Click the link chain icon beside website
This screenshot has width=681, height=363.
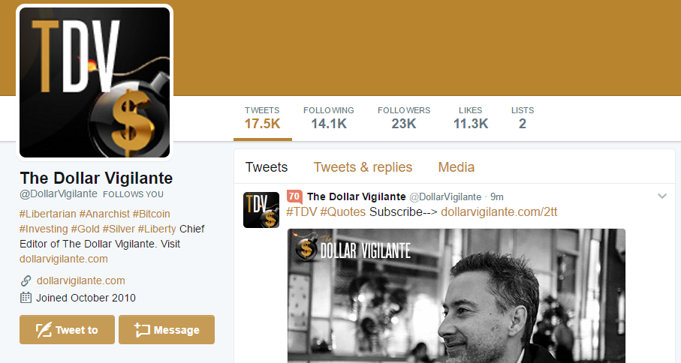(x=26, y=281)
